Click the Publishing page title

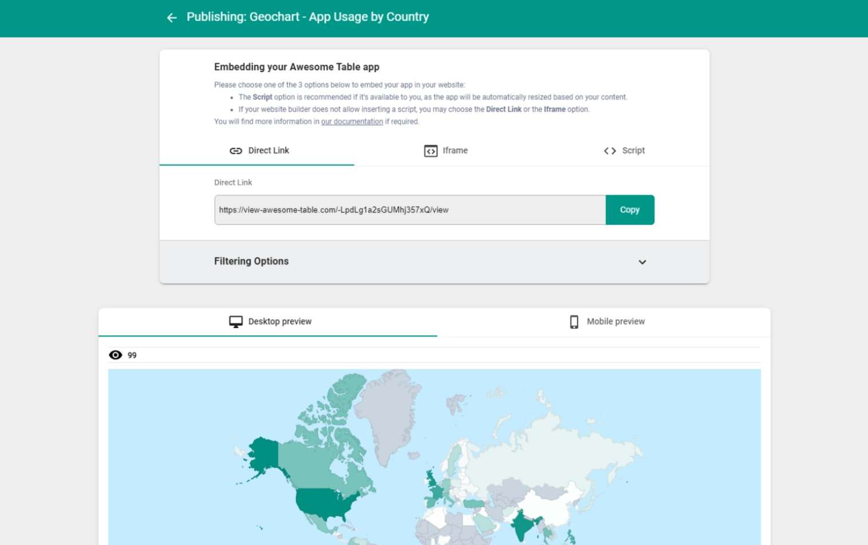click(307, 17)
